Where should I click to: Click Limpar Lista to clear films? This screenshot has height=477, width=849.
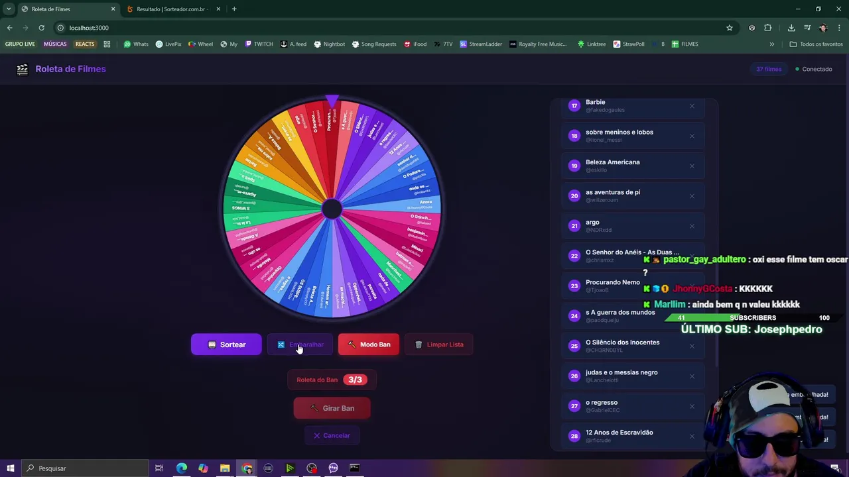438,344
